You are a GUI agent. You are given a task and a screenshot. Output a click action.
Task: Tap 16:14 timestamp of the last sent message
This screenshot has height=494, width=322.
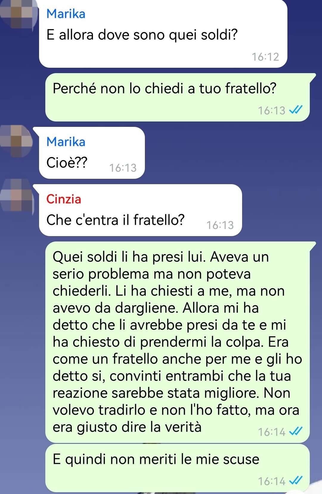[x=272, y=481]
